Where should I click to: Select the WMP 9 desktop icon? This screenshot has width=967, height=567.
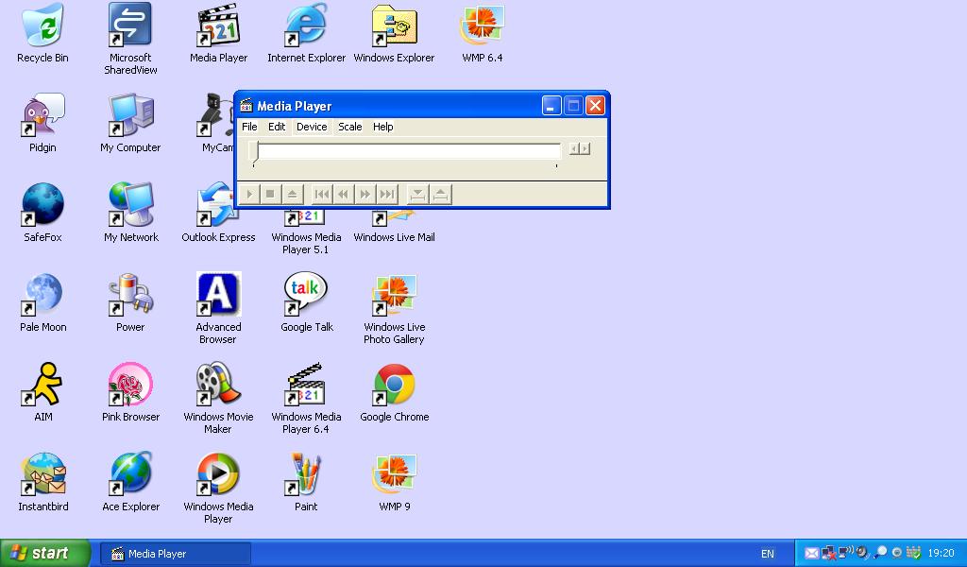click(x=394, y=482)
